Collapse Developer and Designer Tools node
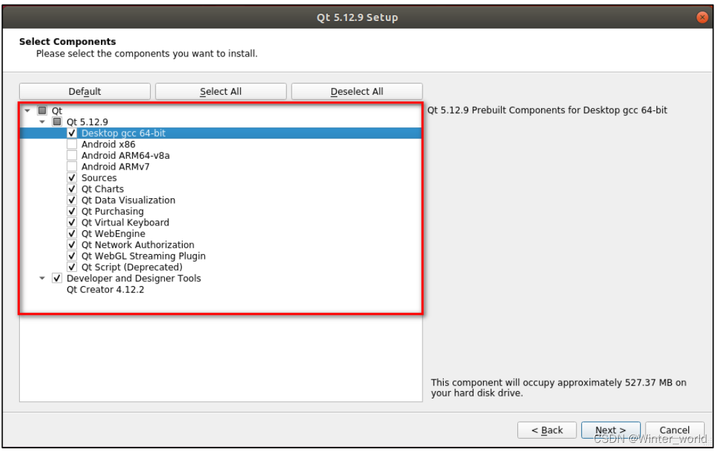This screenshot has width=717, height=451. (42, 278)
